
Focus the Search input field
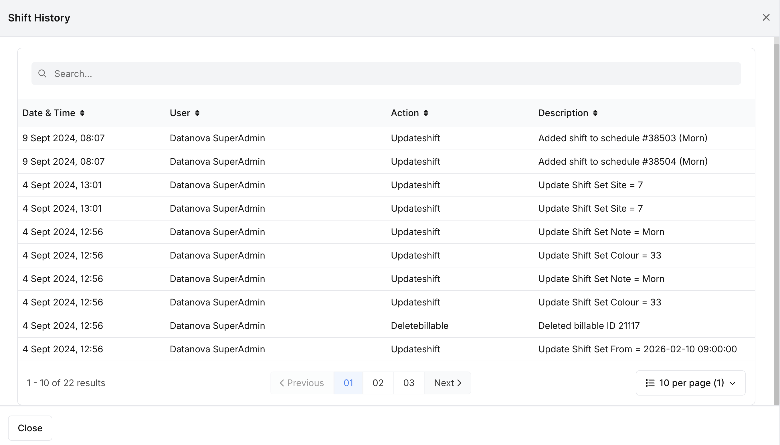(386, 74)
